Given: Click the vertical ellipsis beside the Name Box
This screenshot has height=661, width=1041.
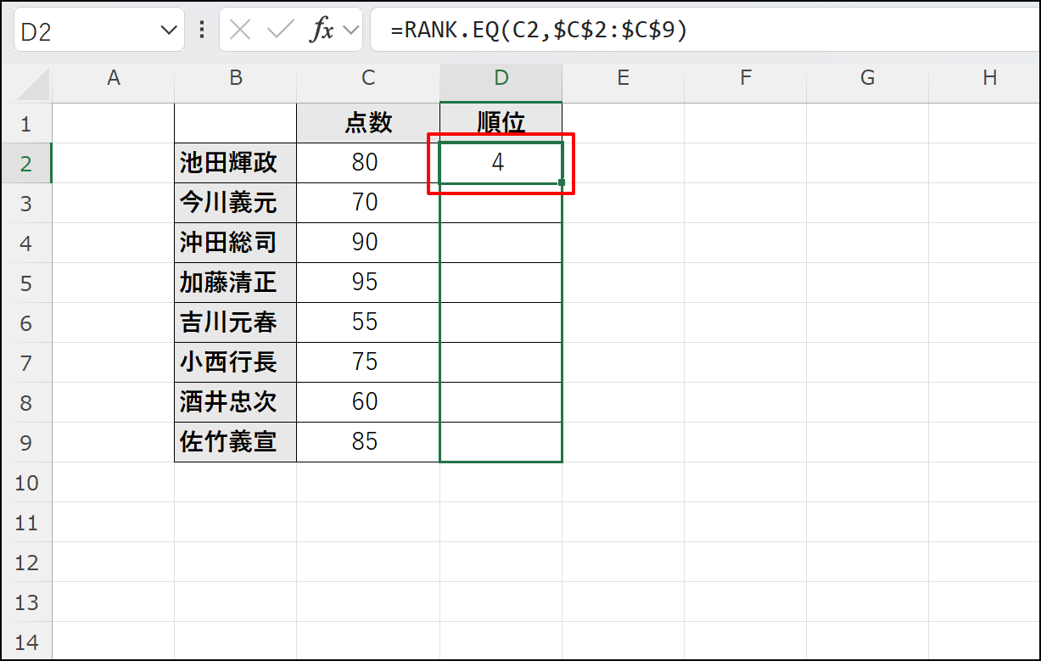Looking at the screenshot, I should pyautogui.click(x=201, y=29).
